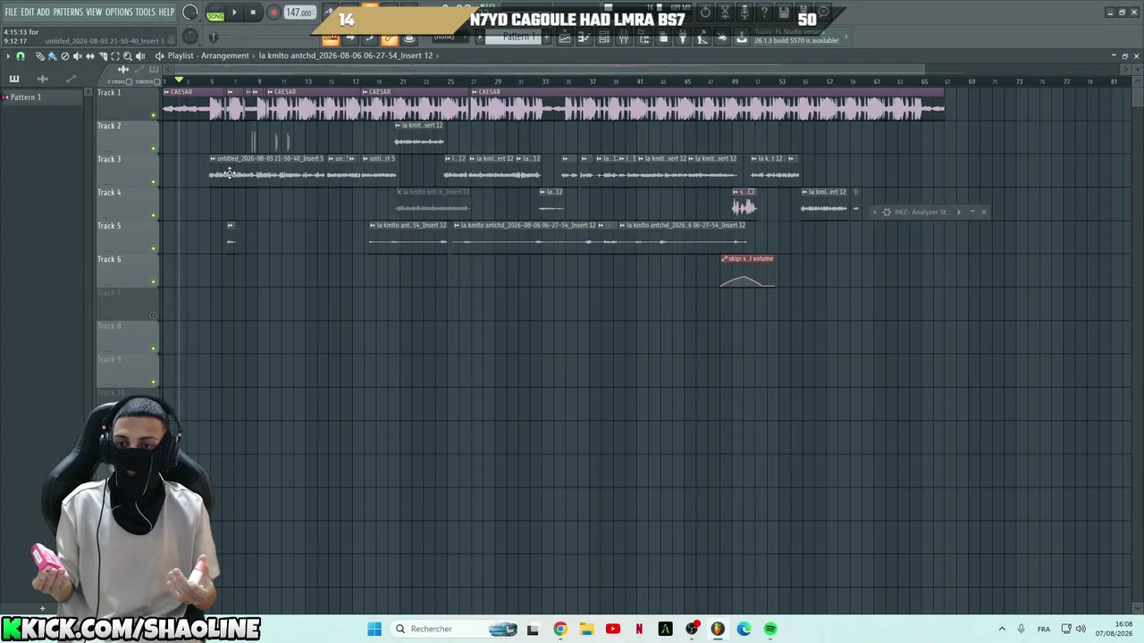
Task: Click the Insert 12 clip breadcrumb
Action: point(346,55)
